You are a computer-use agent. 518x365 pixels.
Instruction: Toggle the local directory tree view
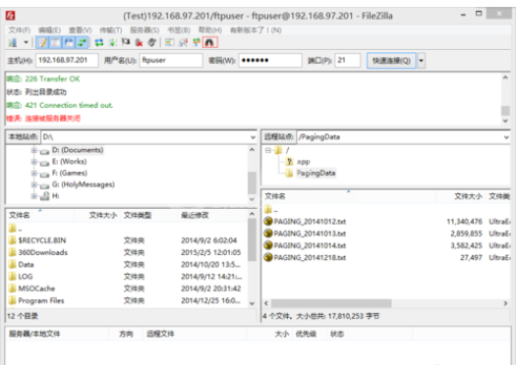click(55, 42)
